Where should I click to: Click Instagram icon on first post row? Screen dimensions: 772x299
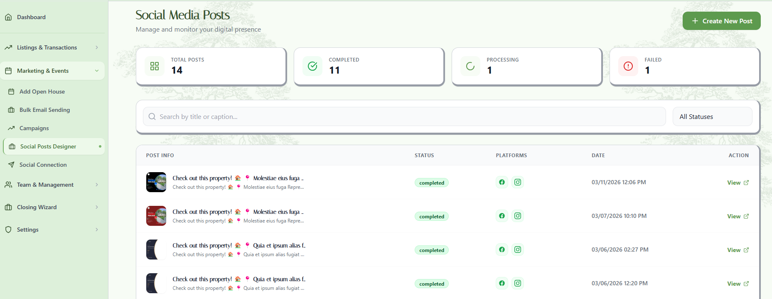518,182
